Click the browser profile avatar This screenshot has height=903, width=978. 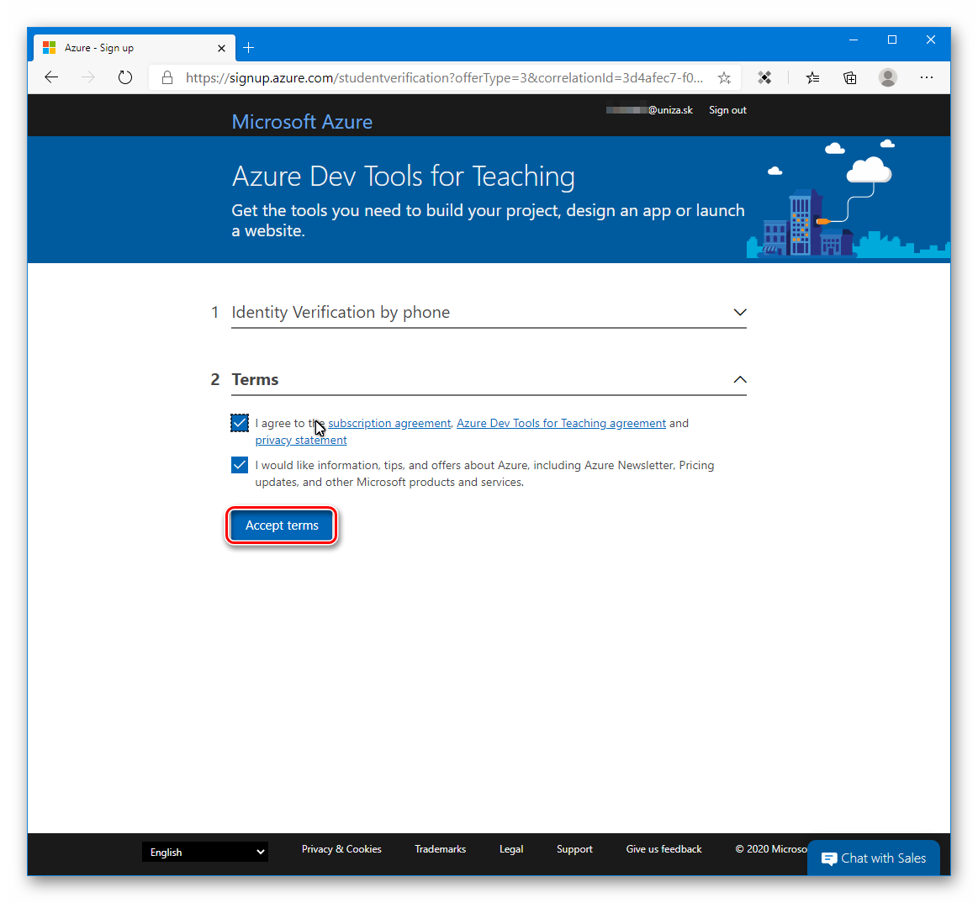pyautogui.click(x=888, y=77)
